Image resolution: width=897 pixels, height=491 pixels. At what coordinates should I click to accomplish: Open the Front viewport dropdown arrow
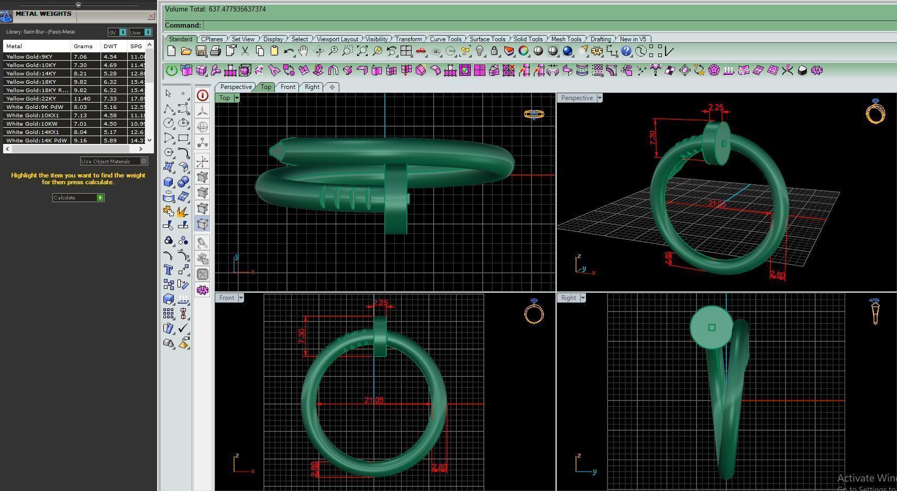coord(241,298)
